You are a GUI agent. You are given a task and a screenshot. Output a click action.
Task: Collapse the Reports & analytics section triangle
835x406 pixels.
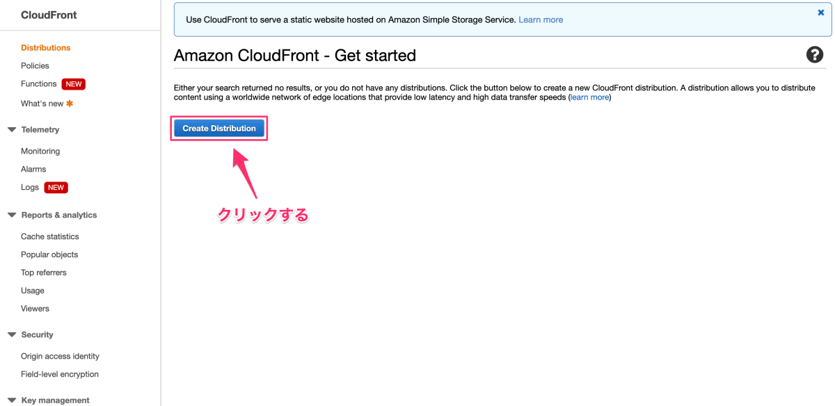click(x=11, y=215)
